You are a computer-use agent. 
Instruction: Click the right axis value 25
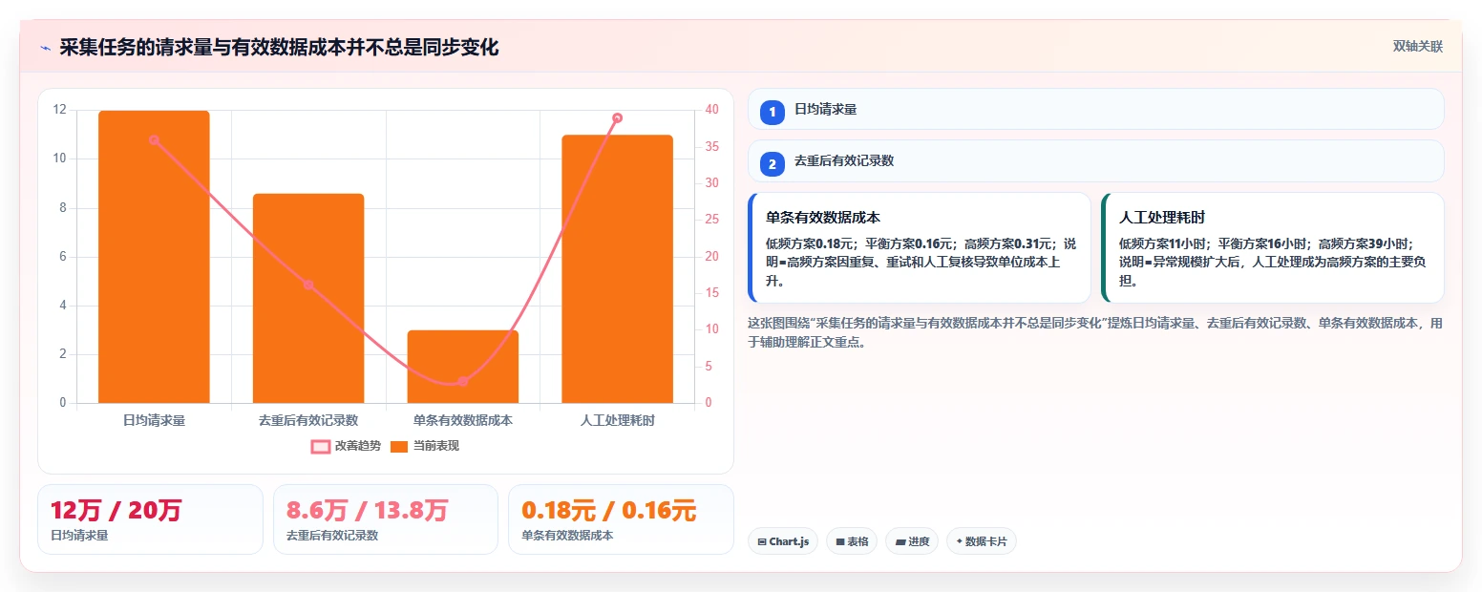712,220
